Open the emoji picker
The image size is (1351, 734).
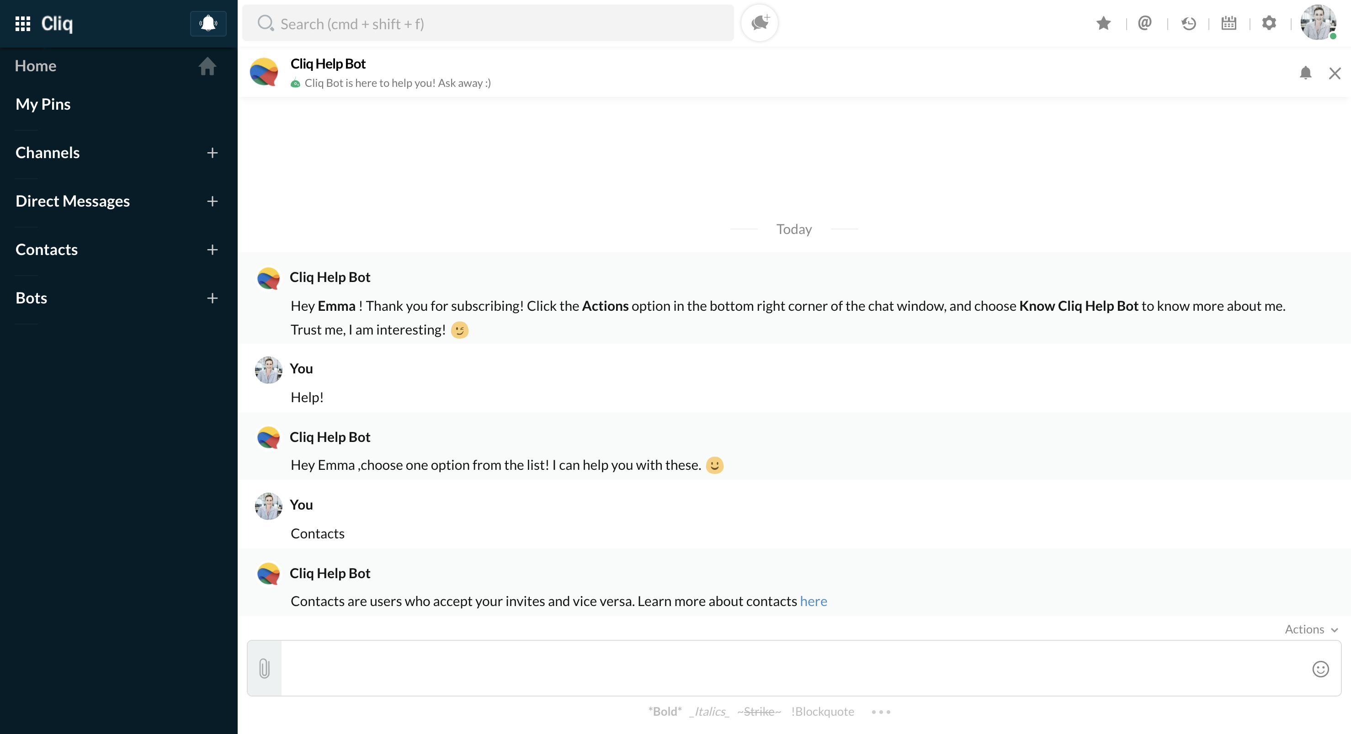coord(1320,669)
